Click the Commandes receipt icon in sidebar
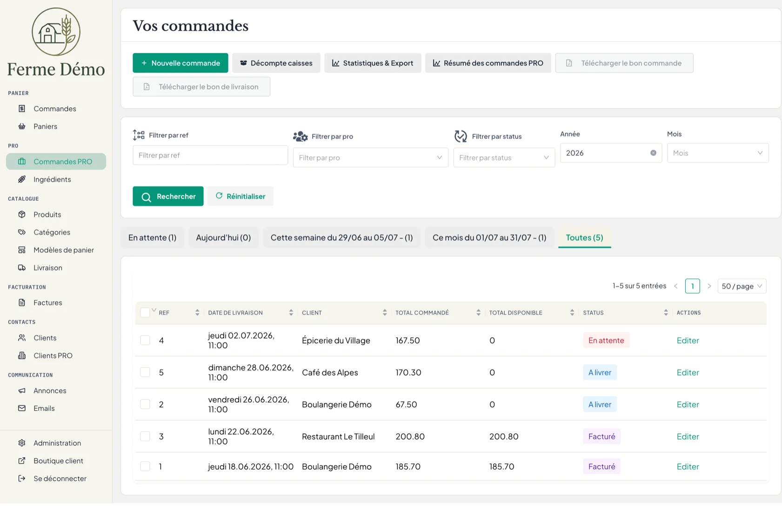This screenshot has width=782, height=507. pyautogui.click(x=22, y=108)
